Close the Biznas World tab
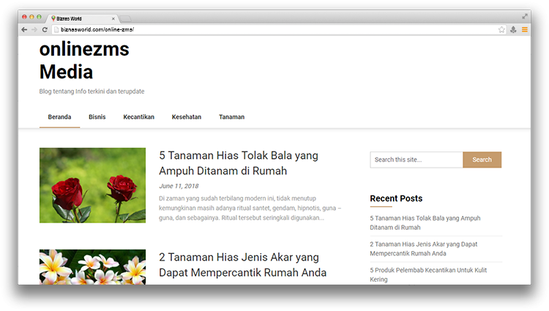 tap(112, 18)
